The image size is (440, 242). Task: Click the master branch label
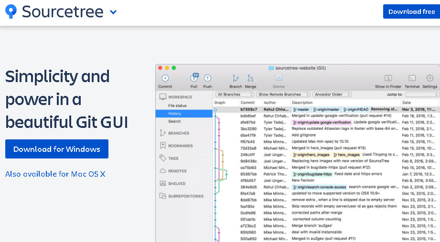301,109
